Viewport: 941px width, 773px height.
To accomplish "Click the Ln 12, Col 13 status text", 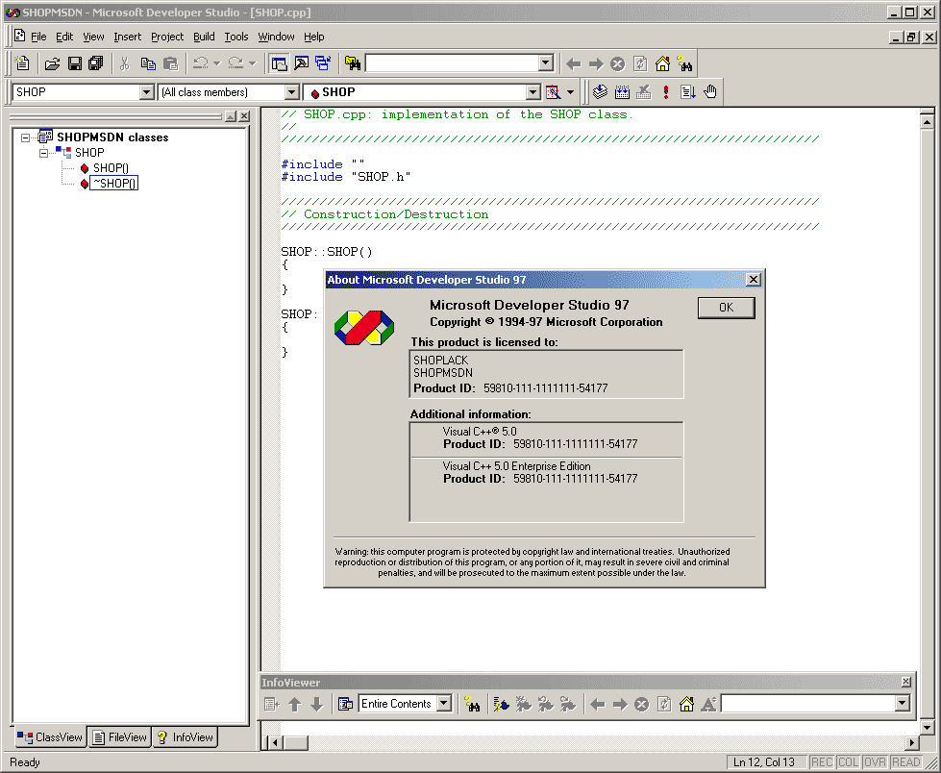I will coord(764,762).
